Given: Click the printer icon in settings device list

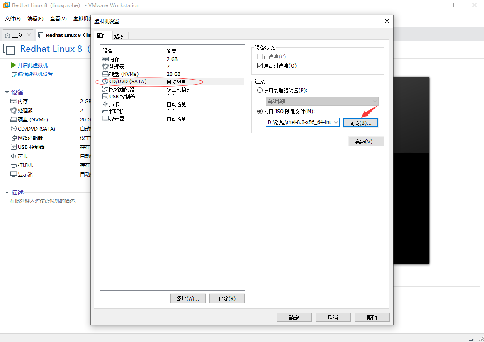Looking at the screenshot, I should [x=105, y=112].
